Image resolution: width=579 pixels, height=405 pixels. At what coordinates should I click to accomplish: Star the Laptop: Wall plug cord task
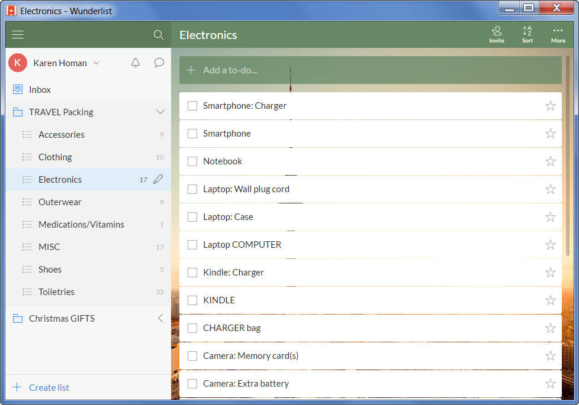point(550,189)
